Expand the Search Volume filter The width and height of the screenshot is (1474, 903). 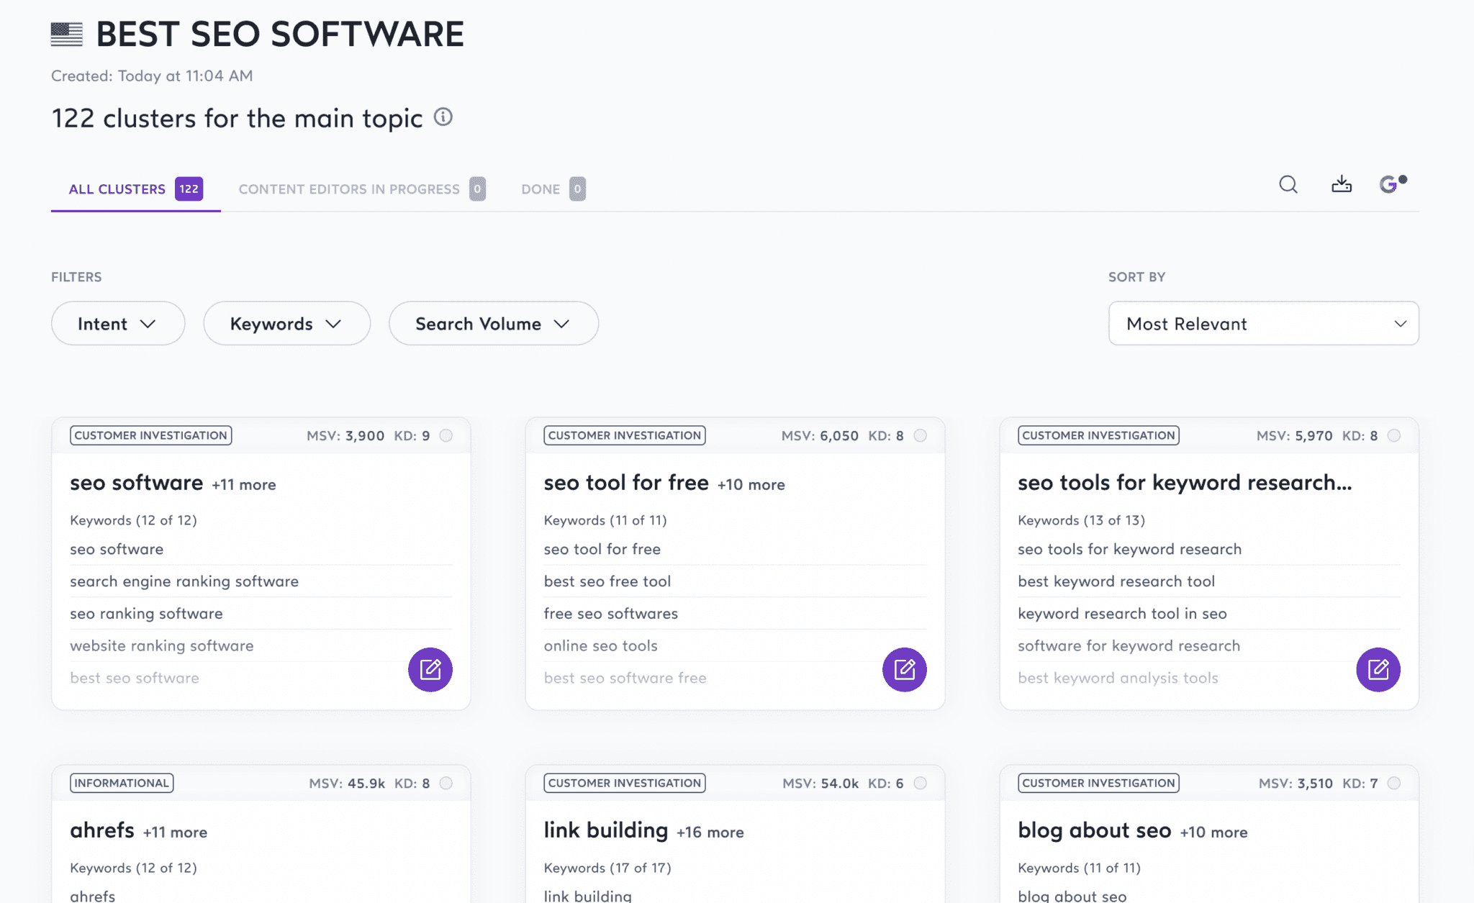(x=493, y=323)
